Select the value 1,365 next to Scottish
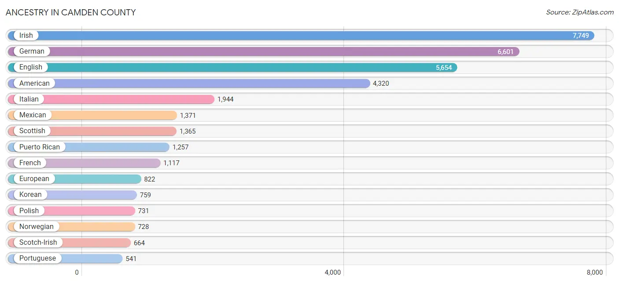Image resolution: width=619 pixels, height=283 pixels. [188, 131]
